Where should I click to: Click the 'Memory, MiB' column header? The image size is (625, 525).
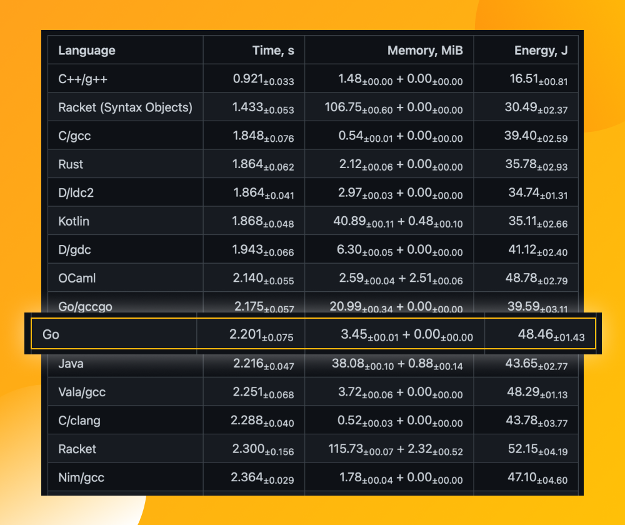point(425,51)
